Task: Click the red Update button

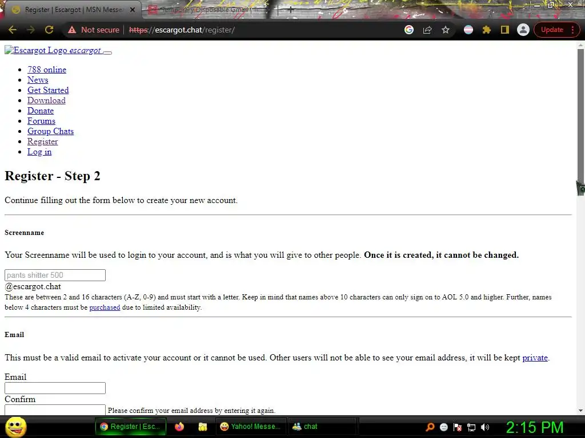Action: click(552, 30)
